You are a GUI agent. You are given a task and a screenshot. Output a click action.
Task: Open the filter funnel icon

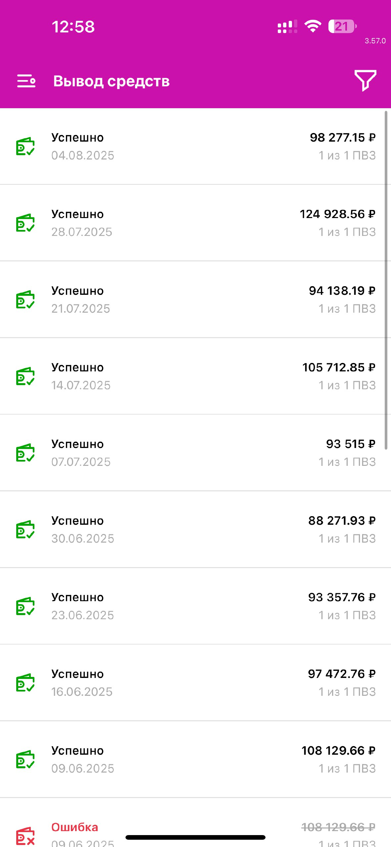[x=365, y=80]
